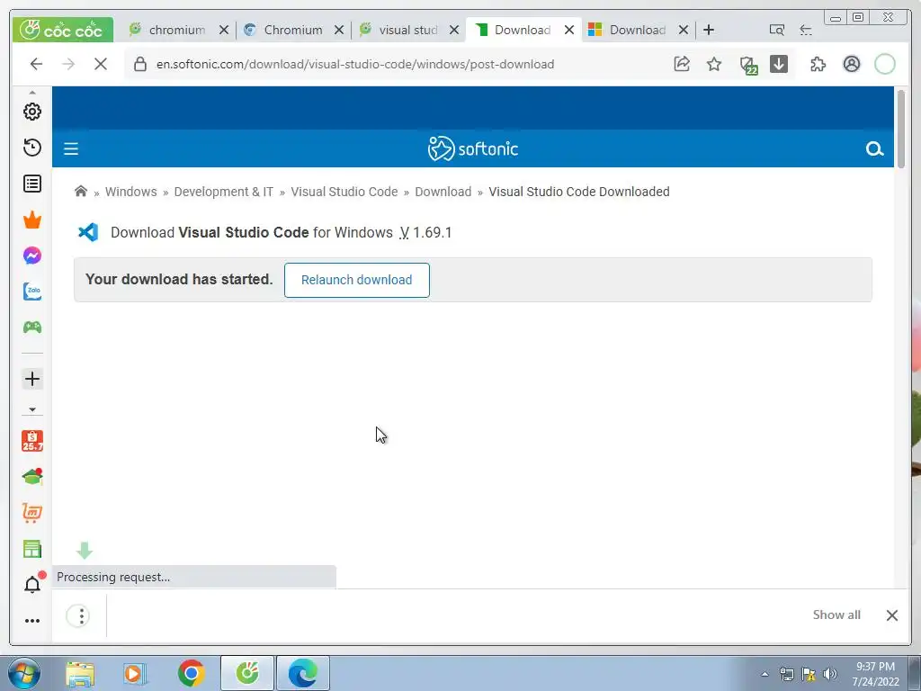Close the visual stud tab

click(x=454, y=30)
